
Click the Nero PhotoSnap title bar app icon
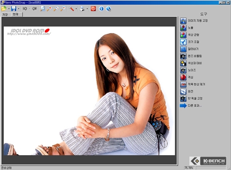[3, 2]
